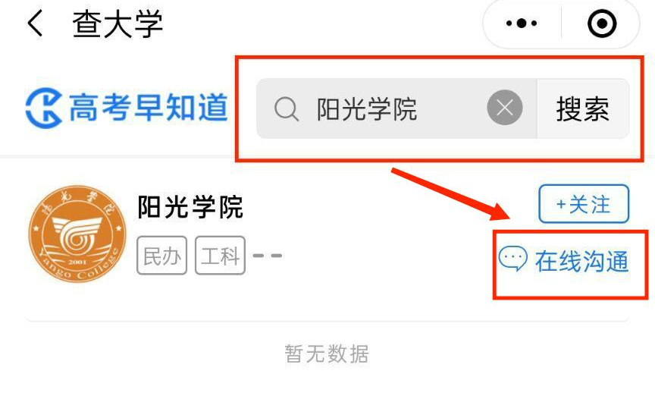Click the blue CK logo icon
This screenshot has height=402, width=655.
(x=43, y=108)
